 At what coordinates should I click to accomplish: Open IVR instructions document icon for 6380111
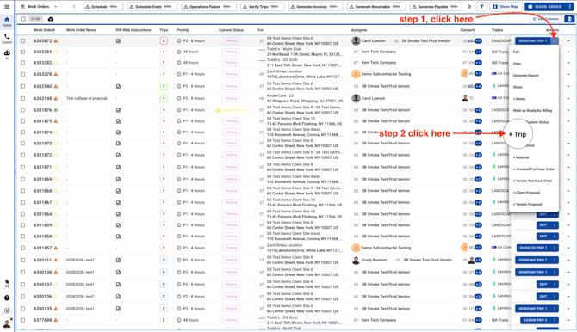(118, 260)
